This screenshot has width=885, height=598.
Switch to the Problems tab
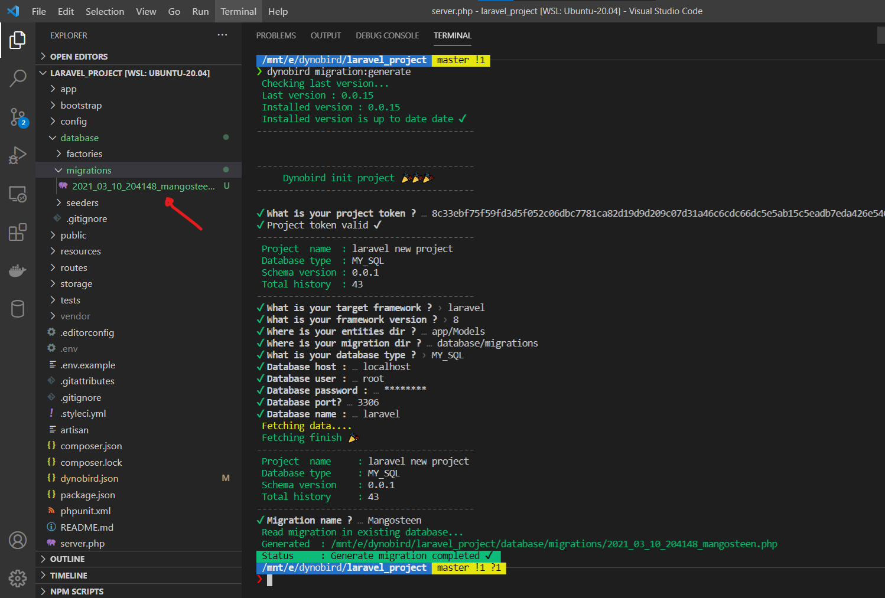pyautogui.click(x=276, y=35)
